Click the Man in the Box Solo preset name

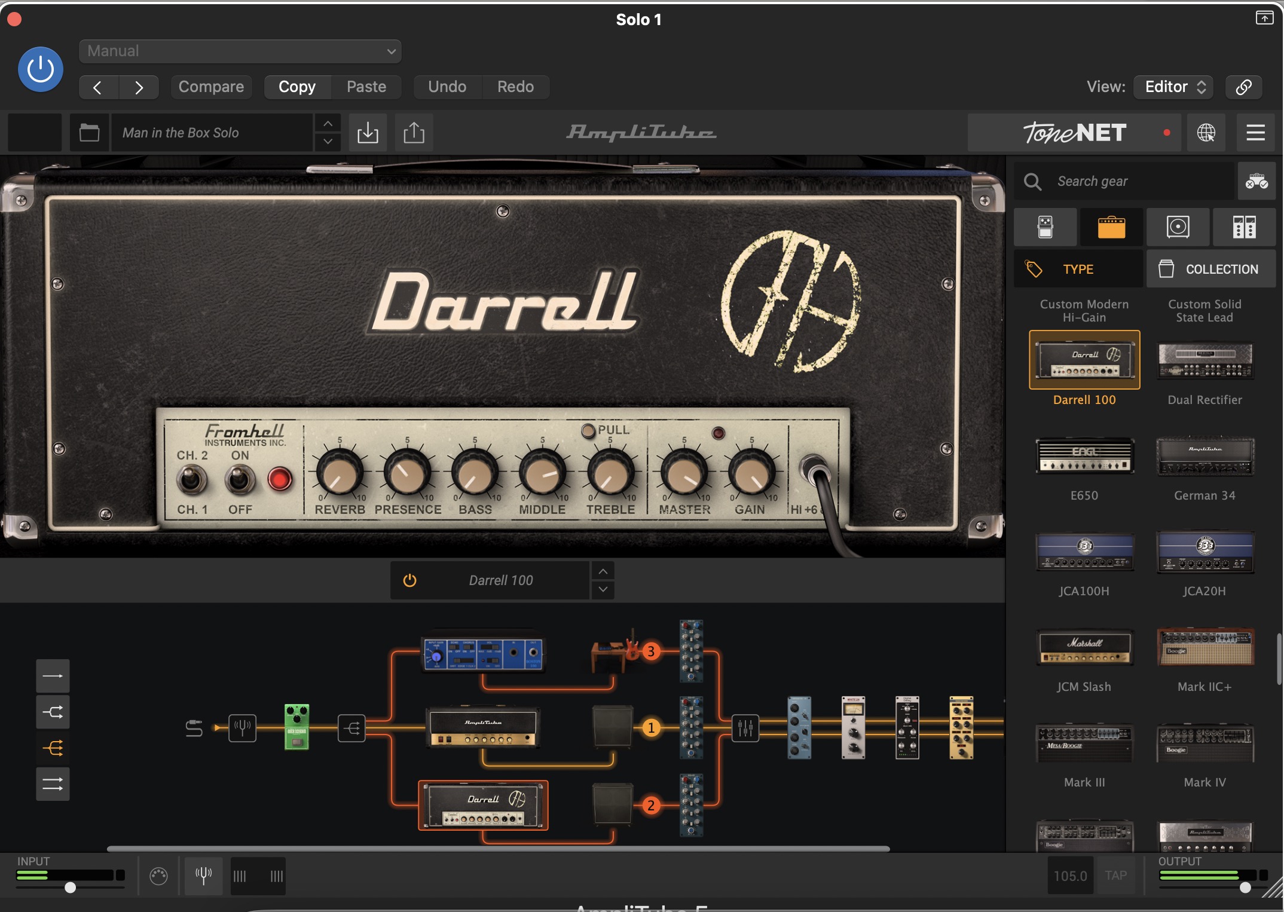point(212,133)
